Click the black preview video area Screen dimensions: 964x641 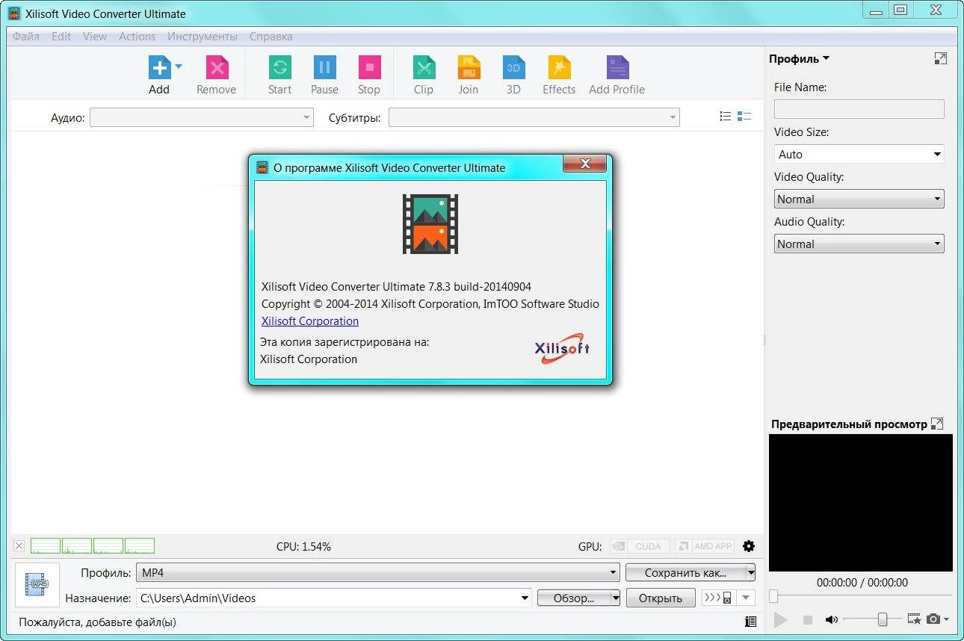861,504
